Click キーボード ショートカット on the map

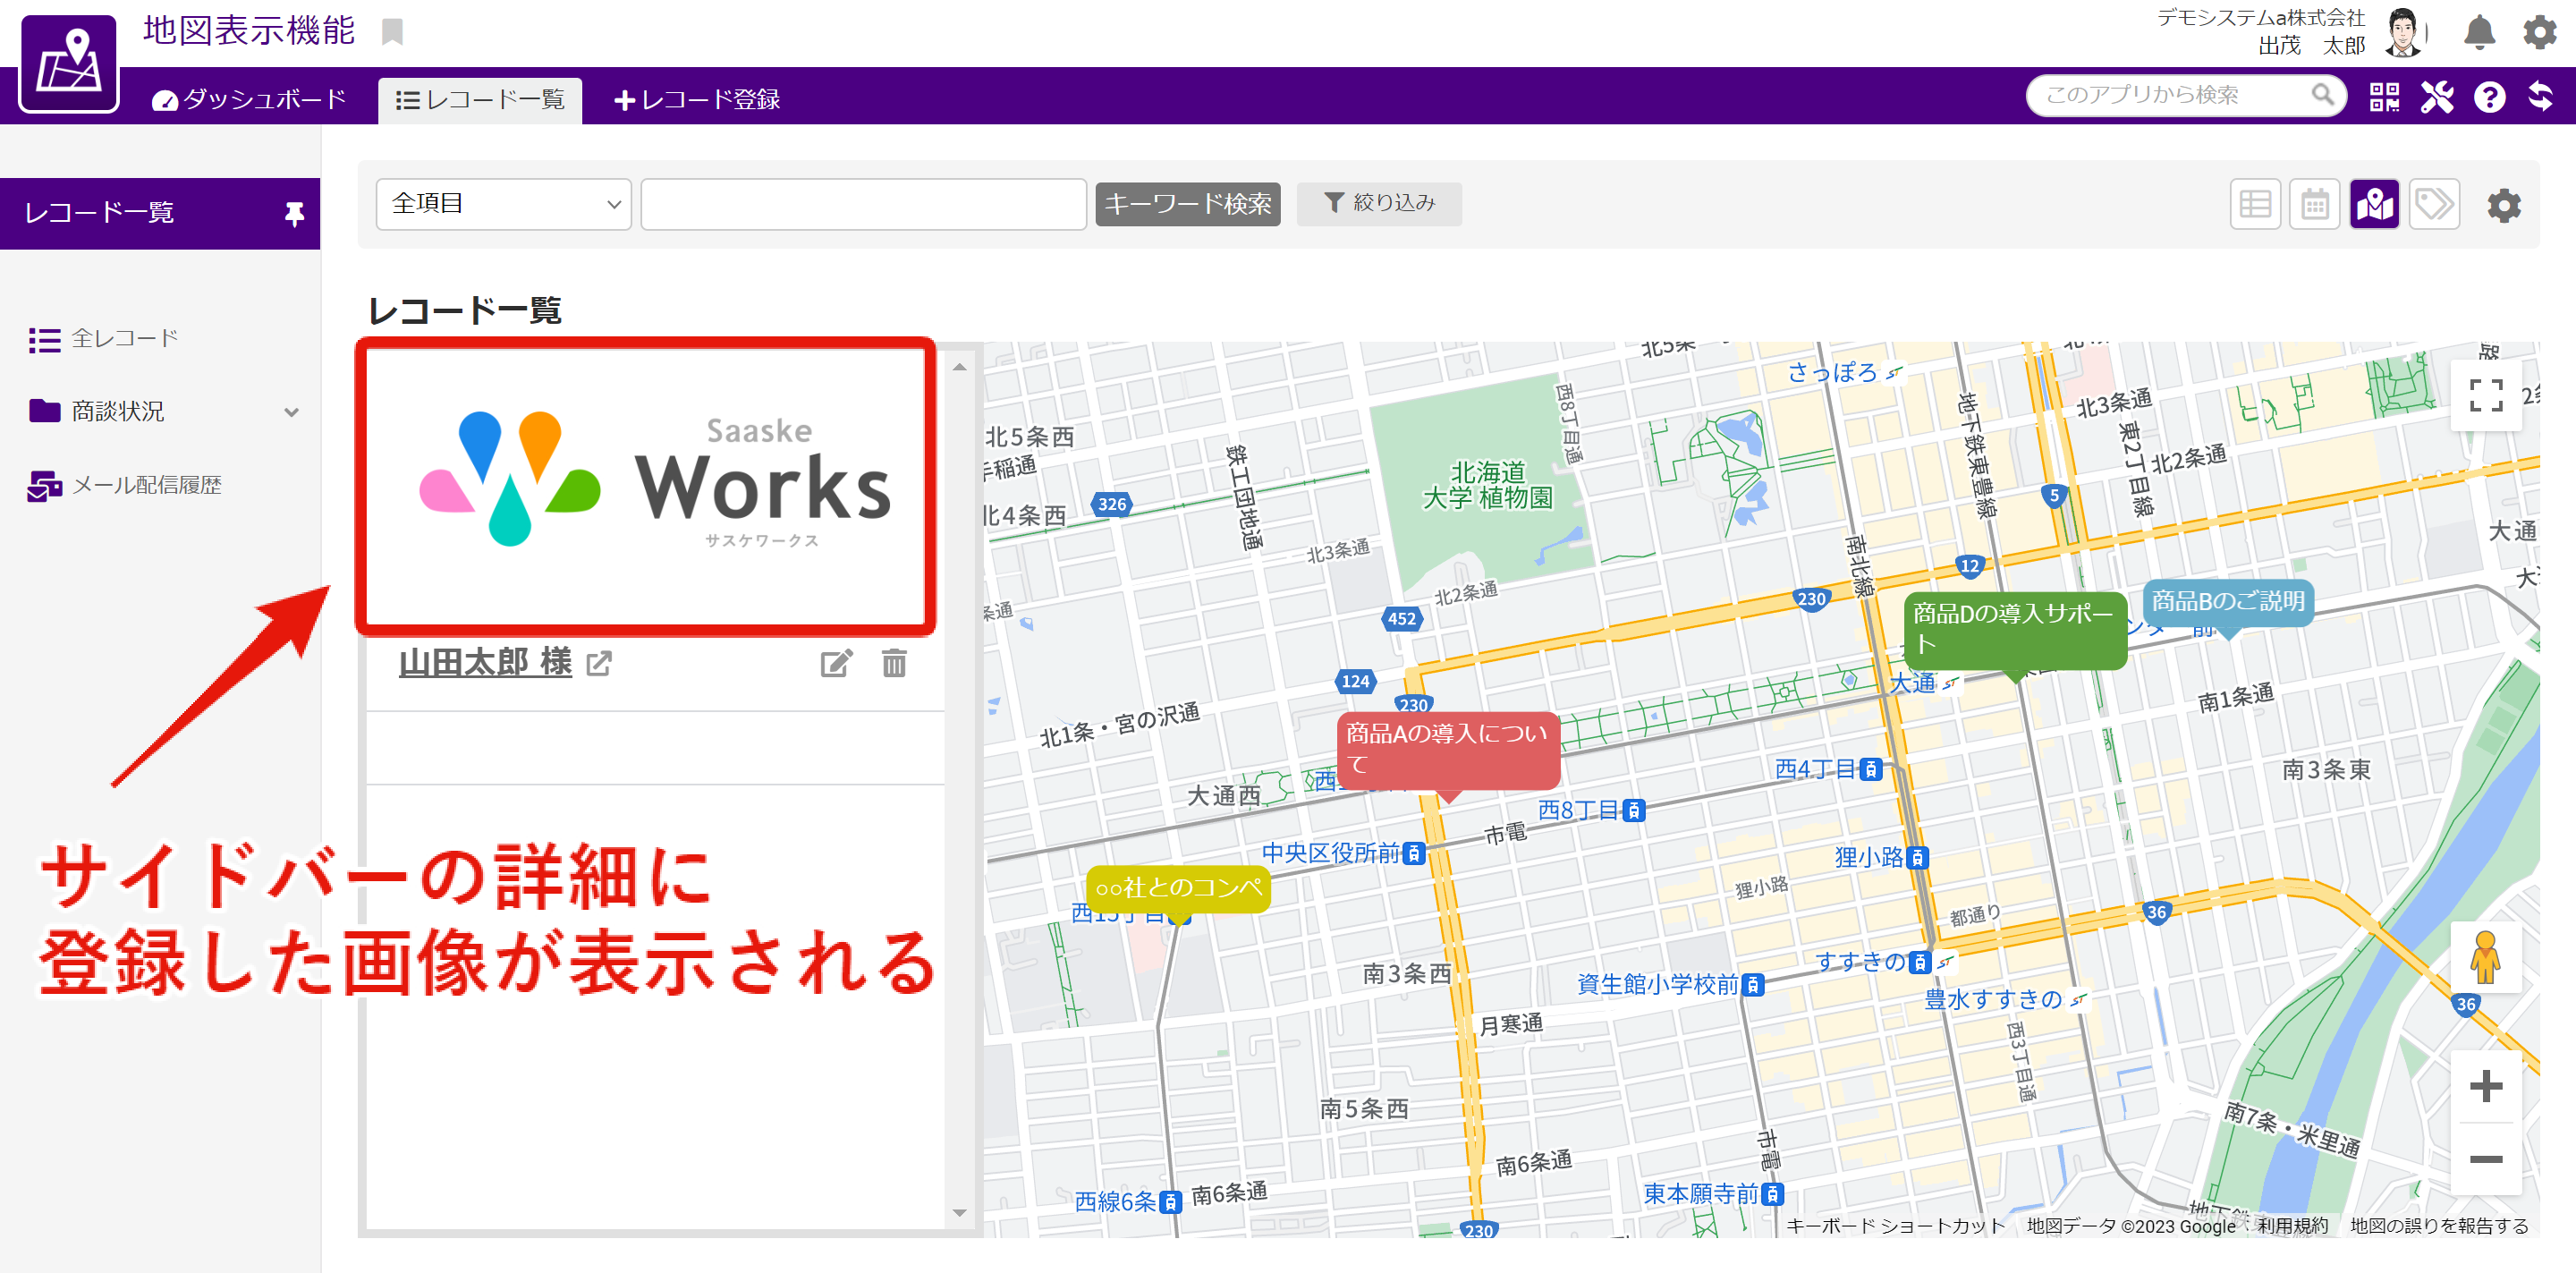[x=1895, y=1226]
